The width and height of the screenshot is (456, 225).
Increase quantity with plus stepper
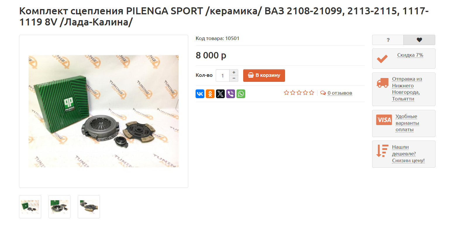tap(234, 72)
